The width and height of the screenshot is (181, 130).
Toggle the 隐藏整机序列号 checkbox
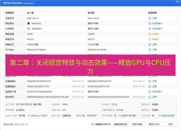pyautogui.click(x=93, y=124)
